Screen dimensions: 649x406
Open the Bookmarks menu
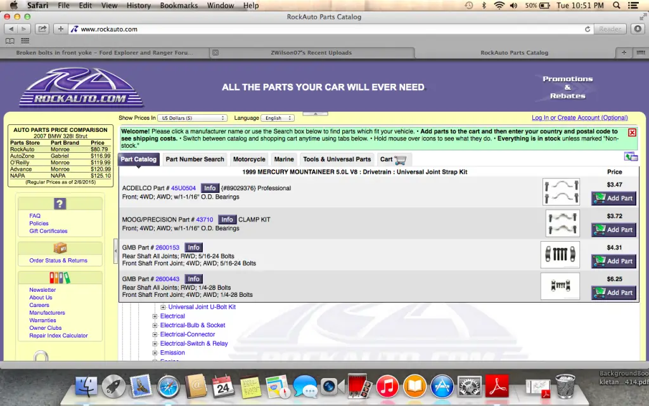179,5
